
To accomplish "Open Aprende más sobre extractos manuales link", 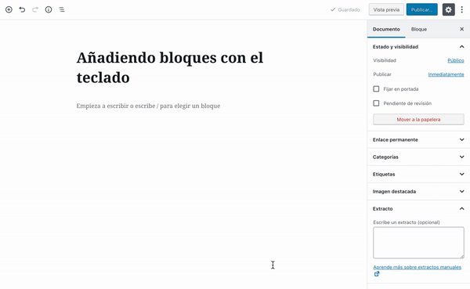I will tap(418, 267).
